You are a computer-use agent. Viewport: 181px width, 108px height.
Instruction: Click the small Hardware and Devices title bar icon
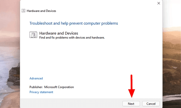pos(23,11)
